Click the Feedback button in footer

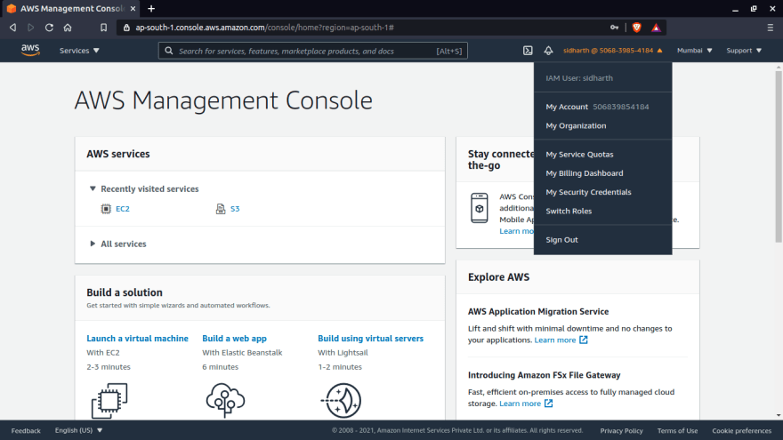(x=26, y=430)
